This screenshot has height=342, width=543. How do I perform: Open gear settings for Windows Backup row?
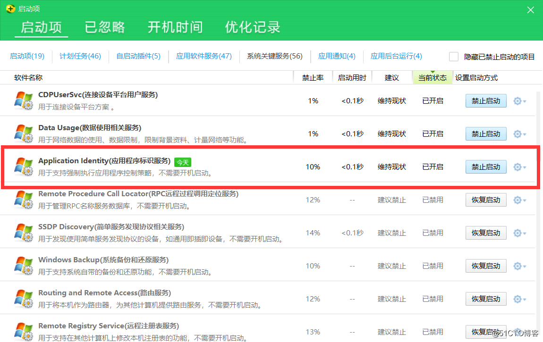click(519, 266)
